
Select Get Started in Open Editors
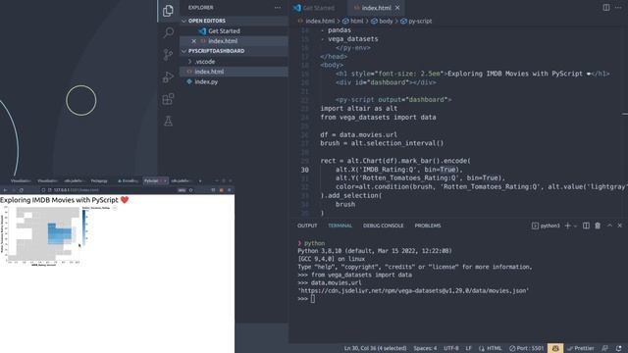[234, 30]
